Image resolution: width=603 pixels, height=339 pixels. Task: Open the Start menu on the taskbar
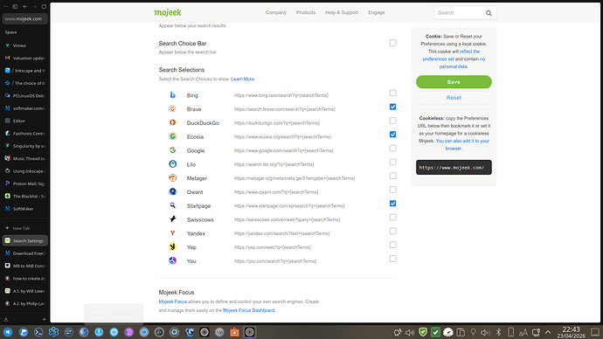(x=8, y=332)
